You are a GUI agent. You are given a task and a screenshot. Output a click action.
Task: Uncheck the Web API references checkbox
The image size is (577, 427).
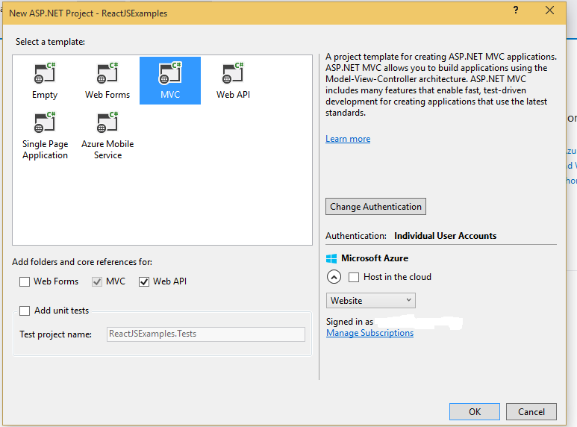[x=144, y=281]
